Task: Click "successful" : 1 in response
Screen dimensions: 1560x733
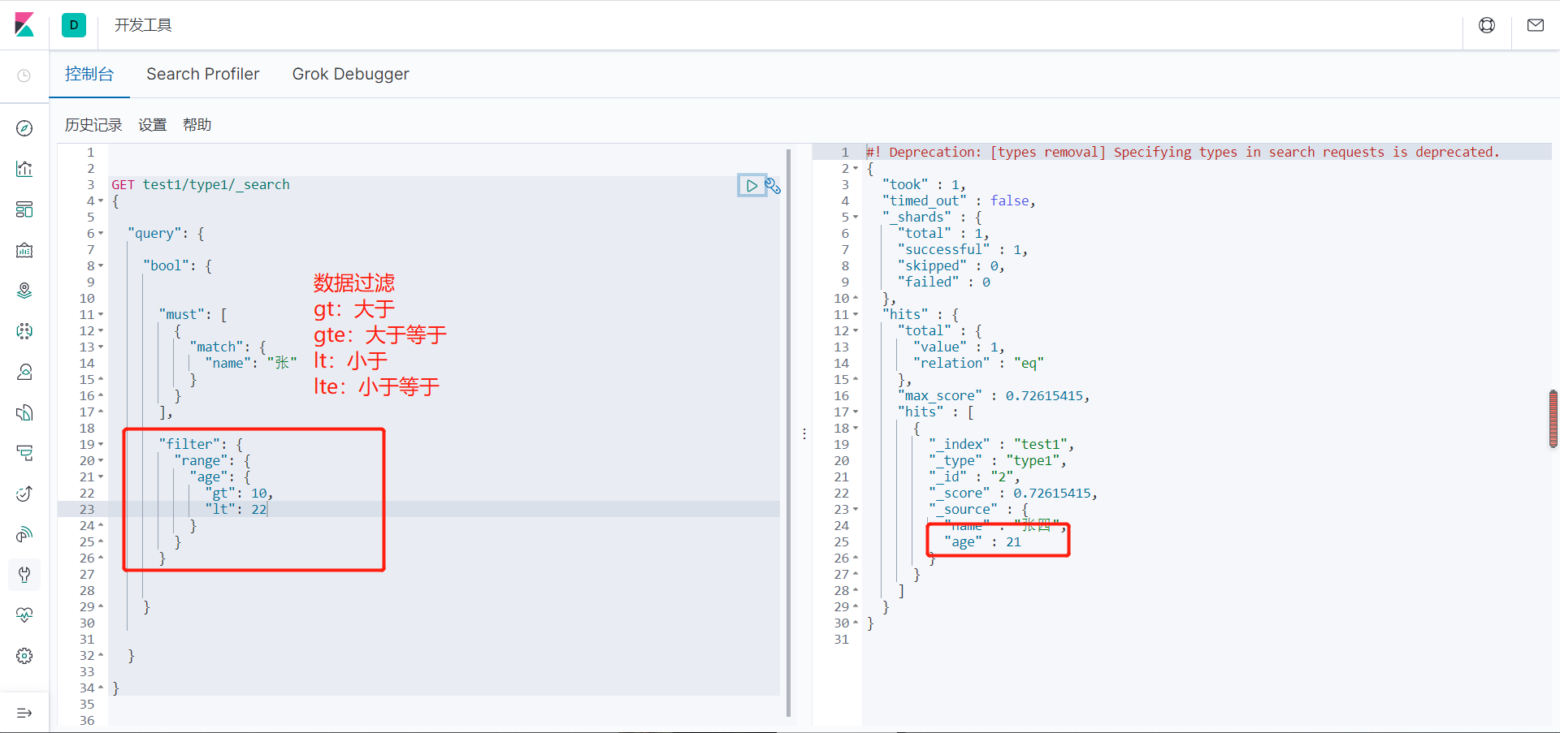Action: coord(963,250)
